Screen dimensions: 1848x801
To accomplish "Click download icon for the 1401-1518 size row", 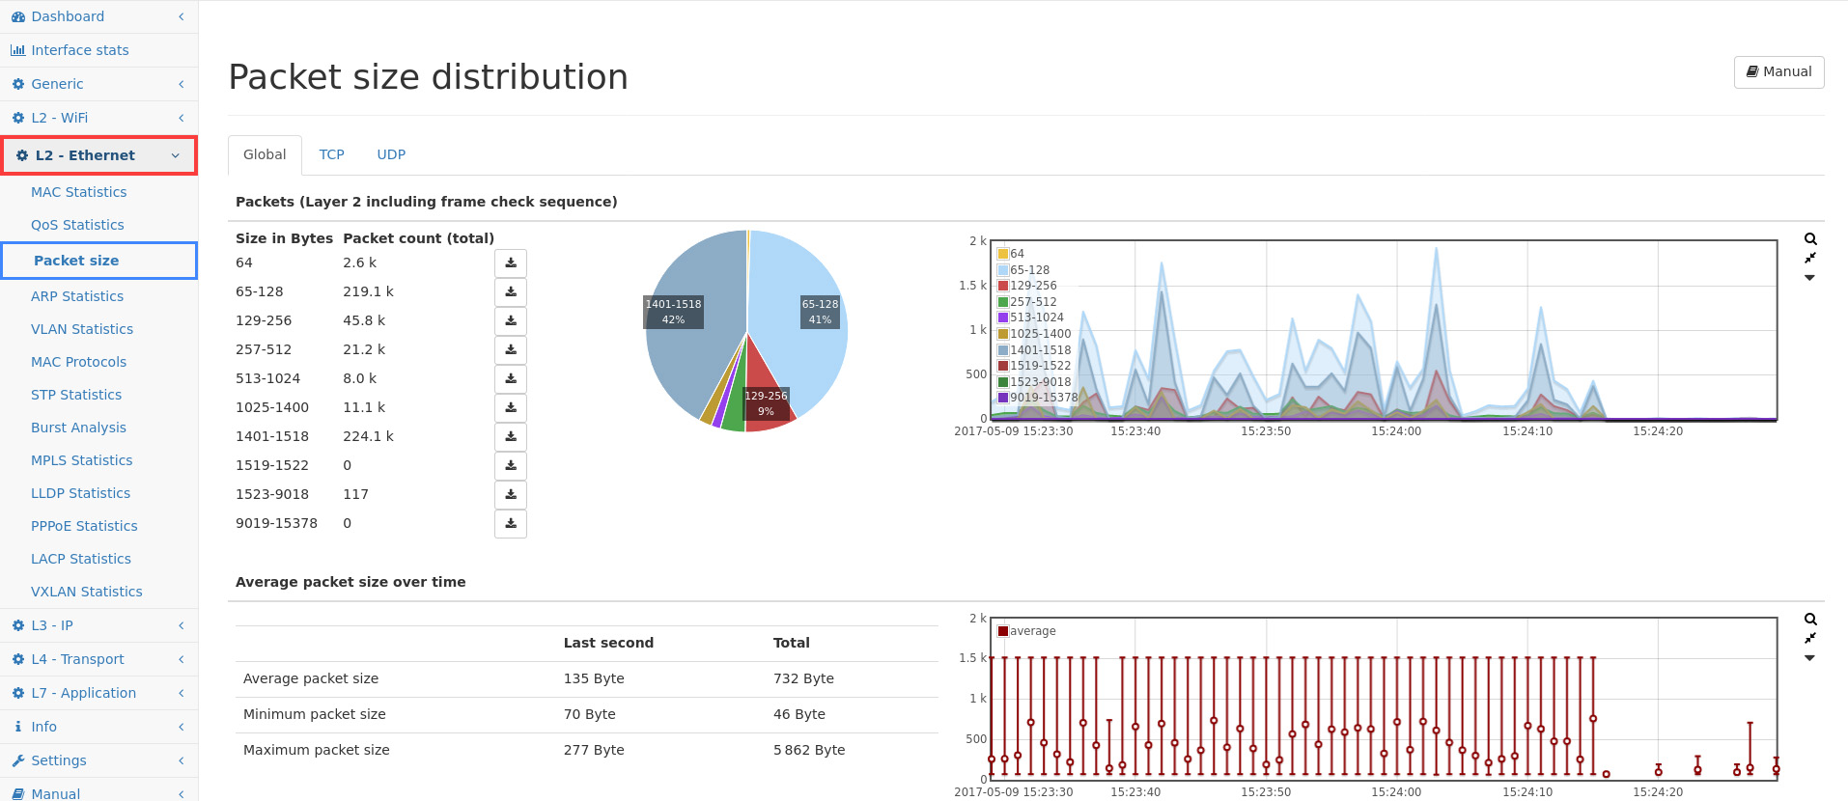I will pos(510,437).
